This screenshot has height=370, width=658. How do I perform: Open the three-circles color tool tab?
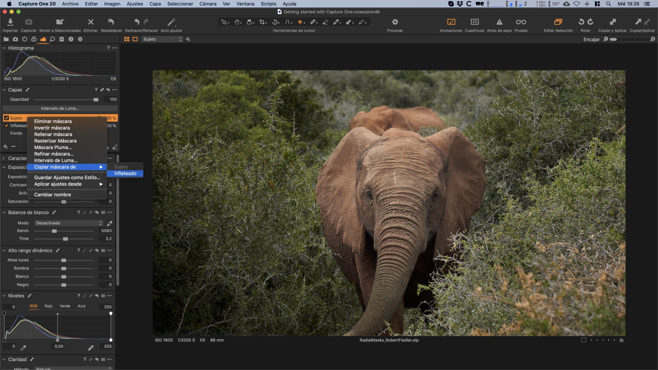[x=34, y=39]
